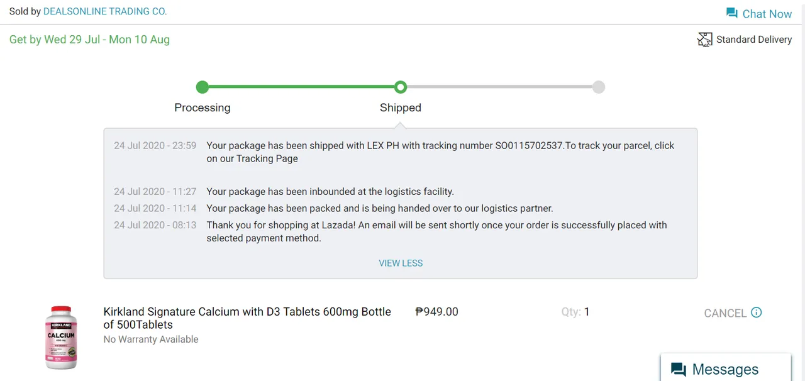Click the Messages chat bubble icon

pos(679,370)
